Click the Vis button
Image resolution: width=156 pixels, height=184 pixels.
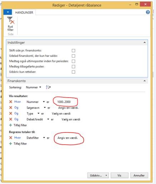click(120, 175)
